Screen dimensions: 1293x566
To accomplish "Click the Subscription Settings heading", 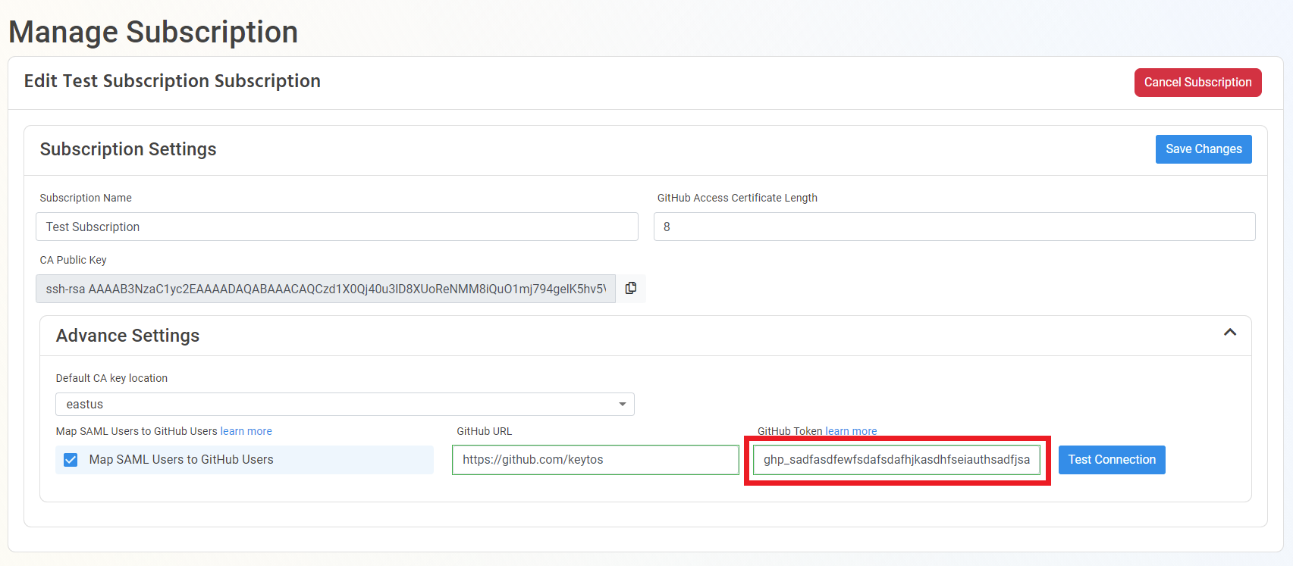I will coord(128,149).
